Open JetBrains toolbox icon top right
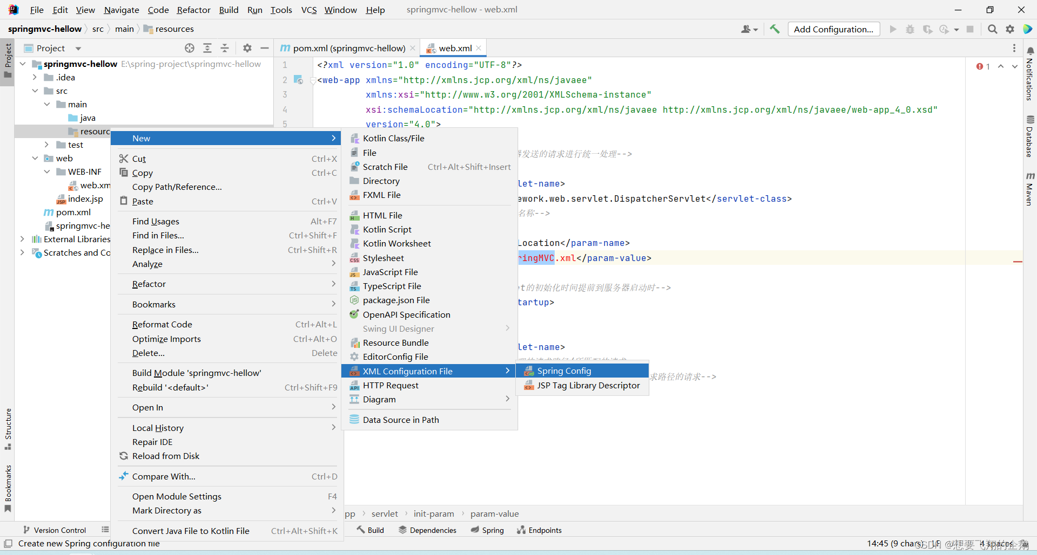The image size is (1037, 555). coord(1028,29)
